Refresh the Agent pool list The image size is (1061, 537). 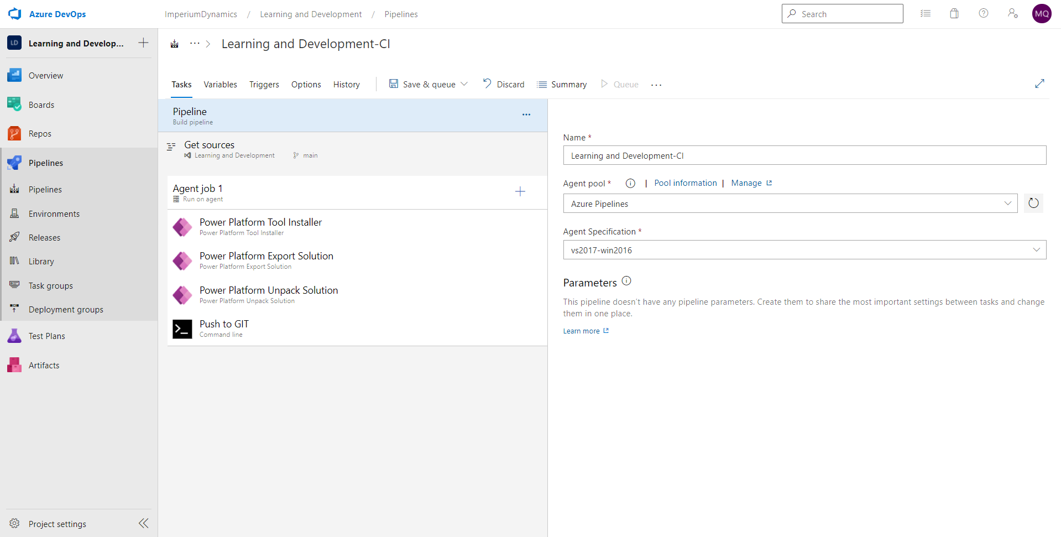[x=1033, y=203]
